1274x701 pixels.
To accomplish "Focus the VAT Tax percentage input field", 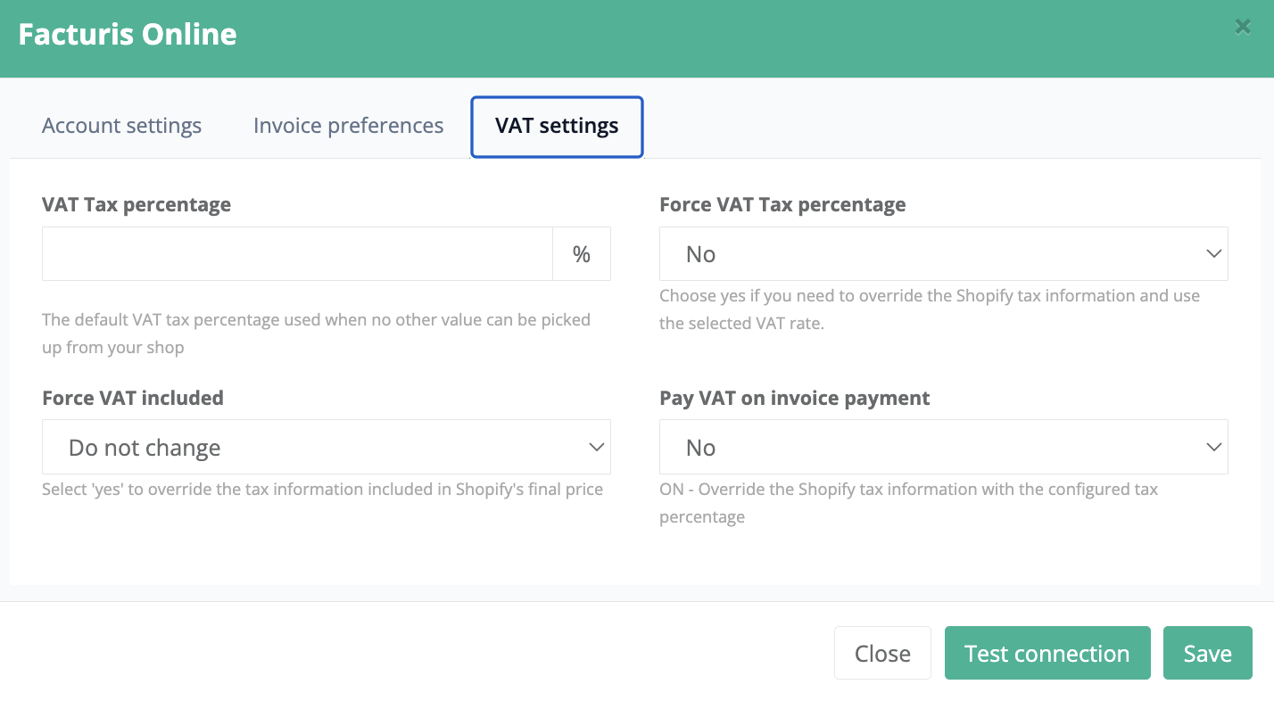I will point(298,254).
